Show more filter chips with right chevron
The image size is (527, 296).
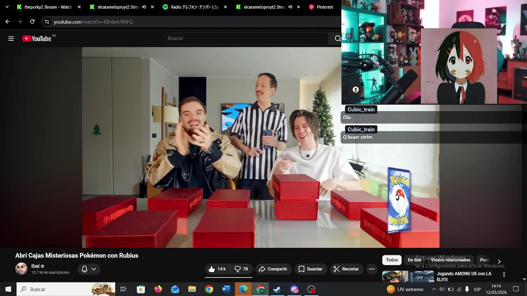point(499,261)
